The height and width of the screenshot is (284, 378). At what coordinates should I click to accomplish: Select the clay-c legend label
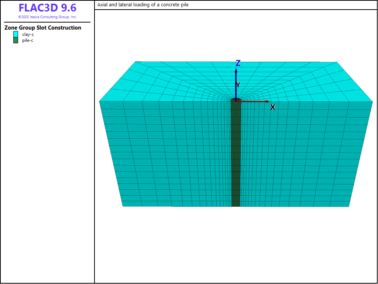point(28,34)
